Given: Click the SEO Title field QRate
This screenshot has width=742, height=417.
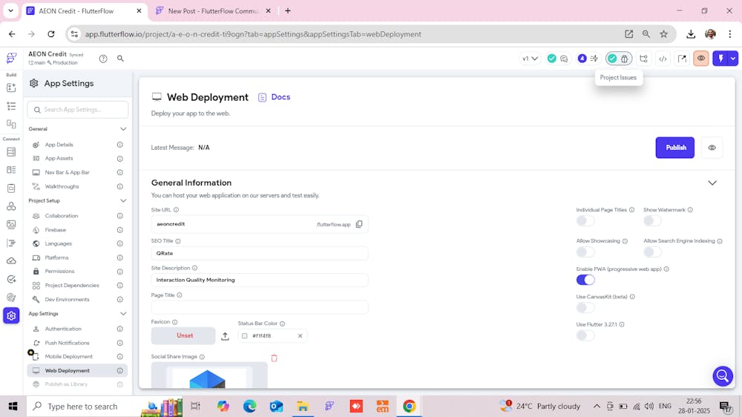Looking at the screenshot, I should tap(259, 253).
